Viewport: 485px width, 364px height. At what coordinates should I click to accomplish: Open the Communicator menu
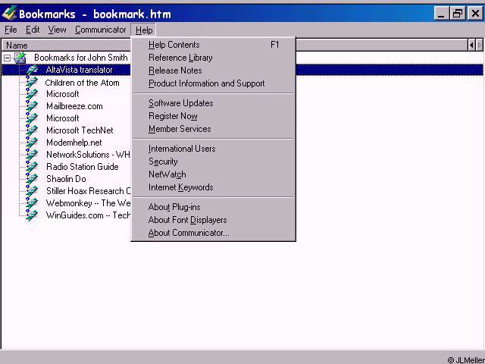click(x=100, y=30)
